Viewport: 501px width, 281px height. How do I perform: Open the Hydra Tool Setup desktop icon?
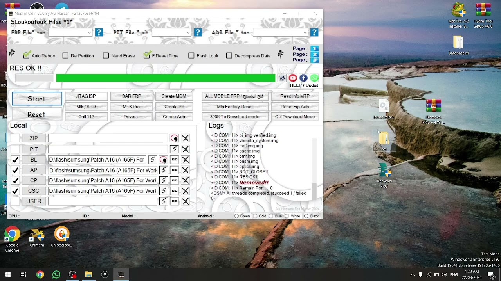(483, 16)
